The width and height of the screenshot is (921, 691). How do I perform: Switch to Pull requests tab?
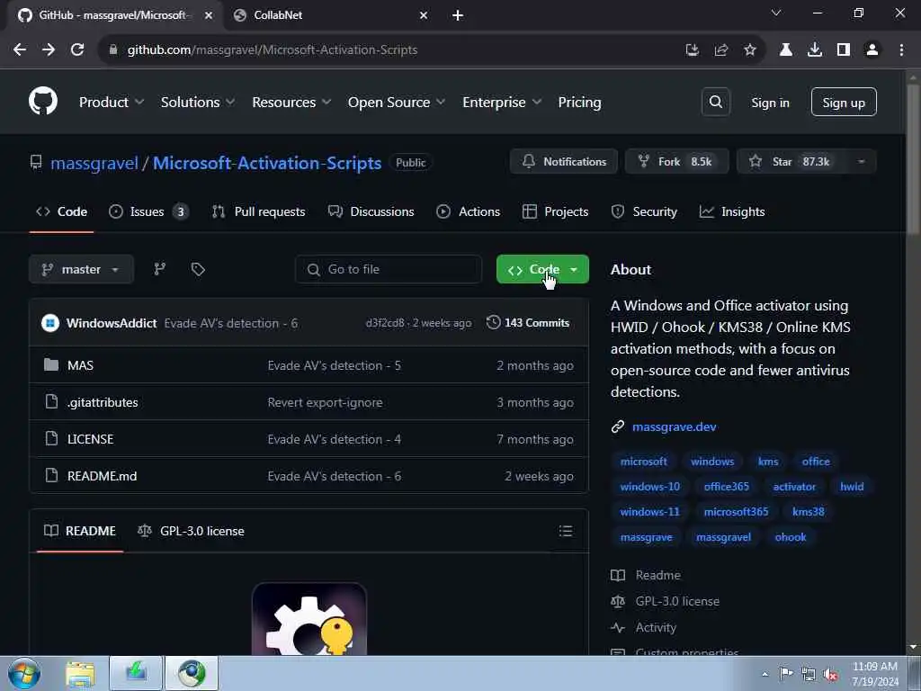click(x=258, y=211)
